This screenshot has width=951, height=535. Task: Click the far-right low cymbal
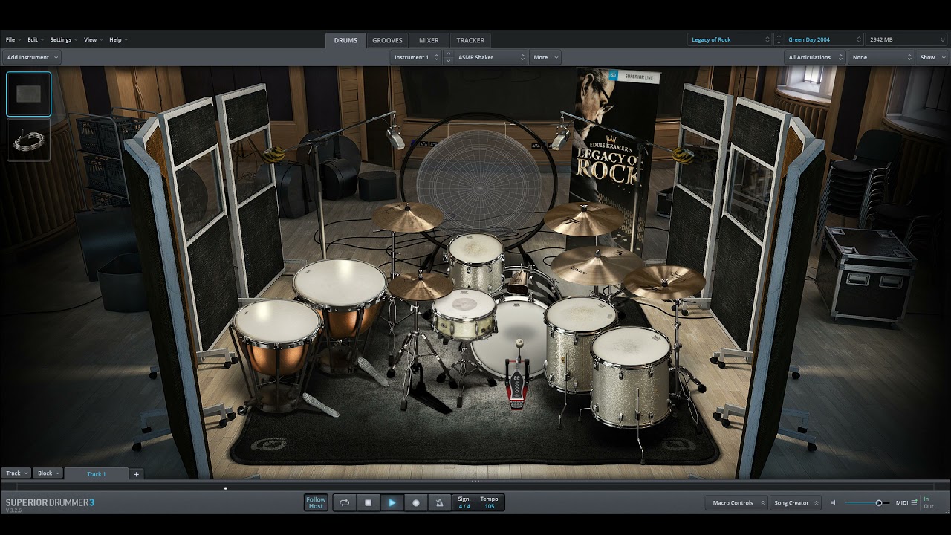coord(663,282)
